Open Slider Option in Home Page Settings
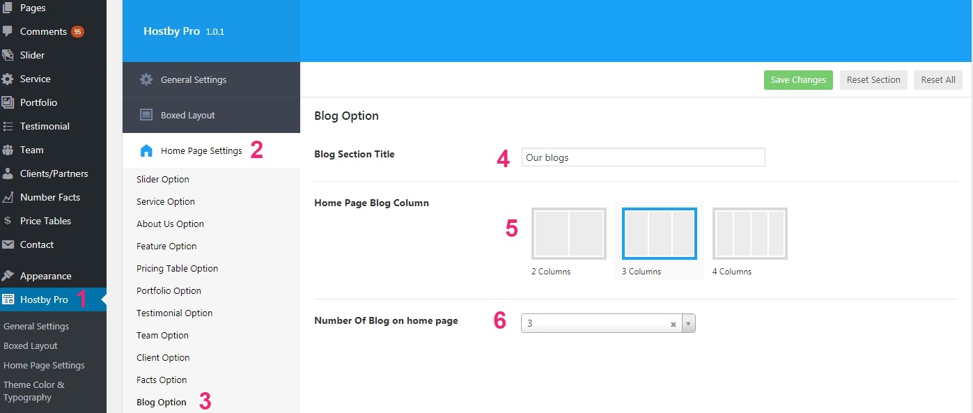The image size is (973, 413). 163,179
